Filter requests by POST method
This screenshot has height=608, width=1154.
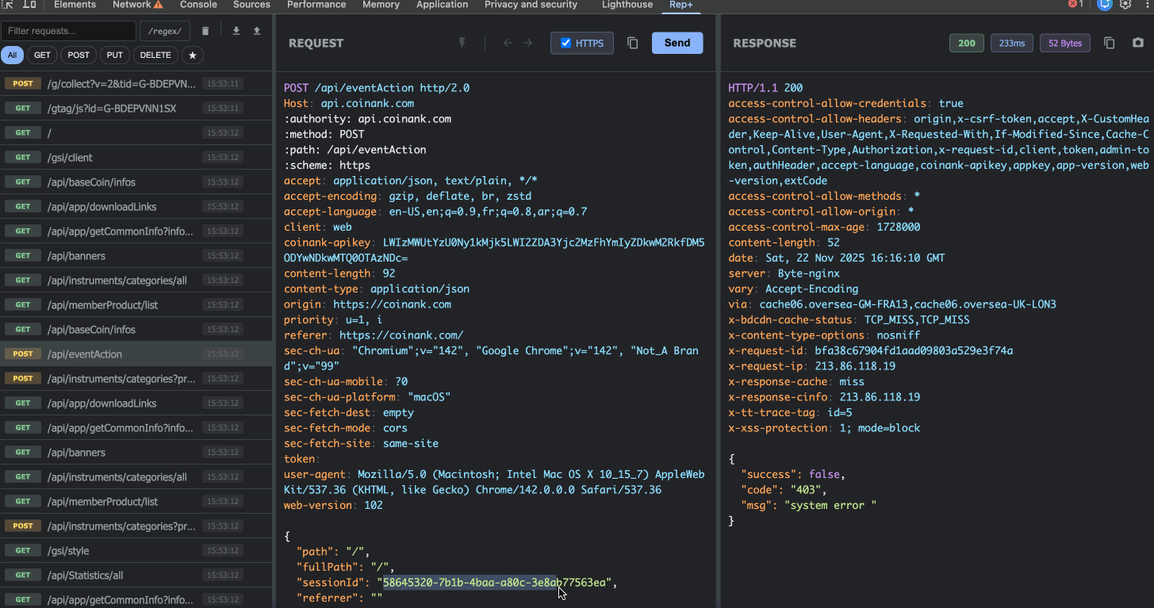tap(78, 55)
